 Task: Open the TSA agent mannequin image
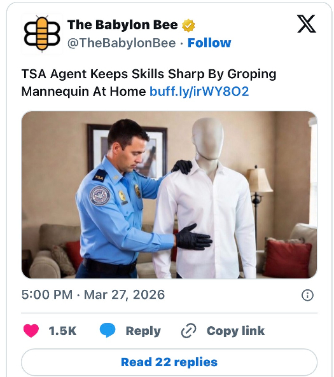click(169, 195)
